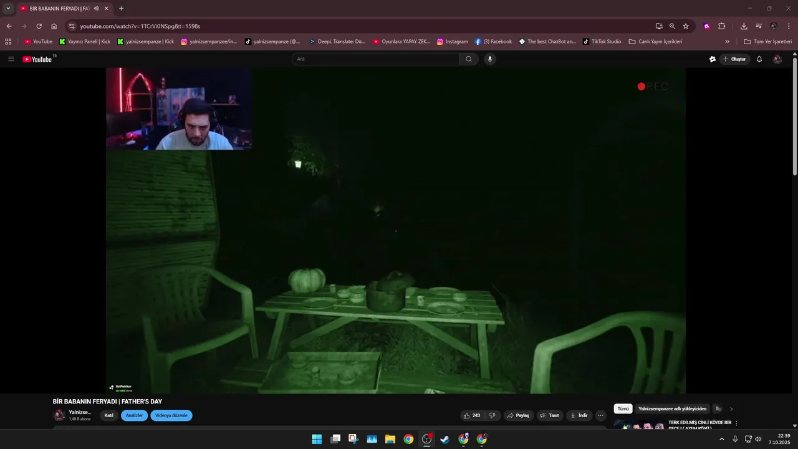The image size is (798, 449).
Task: Open The best ChatBot bookmark
Action: coord(547,42)
